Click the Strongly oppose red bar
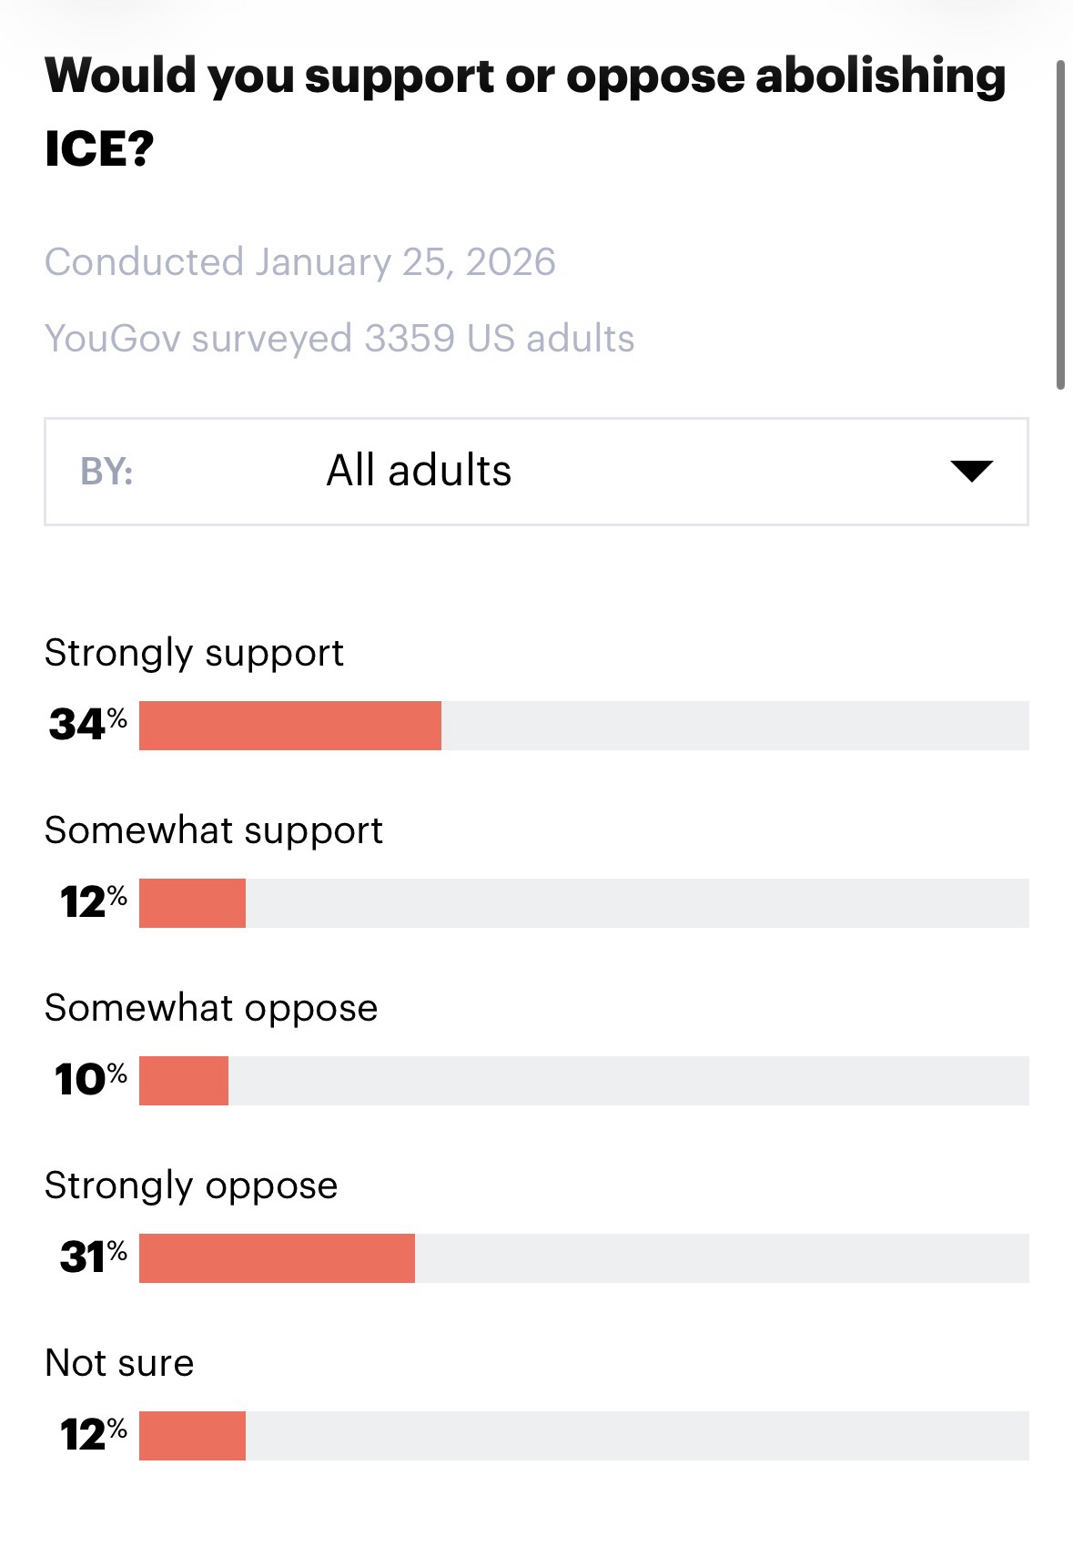This screenshot has width=1073, height=1557. point(277,1258)
